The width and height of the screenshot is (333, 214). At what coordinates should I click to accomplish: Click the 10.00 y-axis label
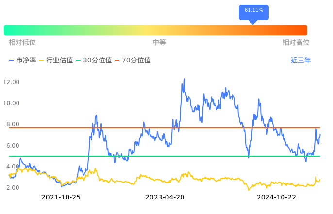click(11, 103)
